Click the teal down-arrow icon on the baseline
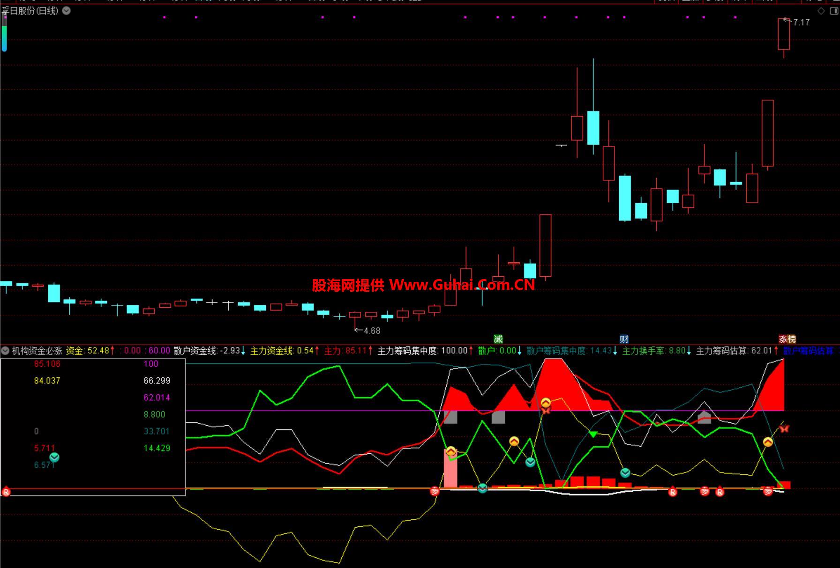 click(482, 488)
